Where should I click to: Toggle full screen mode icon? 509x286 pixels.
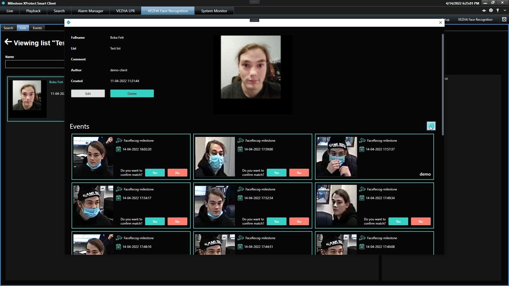click(504, 19)
